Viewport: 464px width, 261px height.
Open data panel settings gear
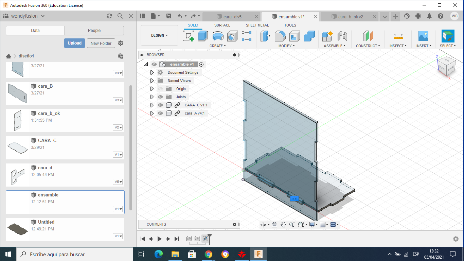121,43
